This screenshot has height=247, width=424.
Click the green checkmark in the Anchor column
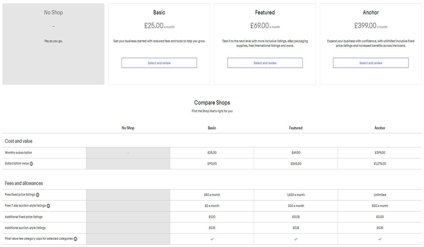(x=380, y=239)
